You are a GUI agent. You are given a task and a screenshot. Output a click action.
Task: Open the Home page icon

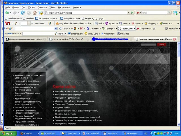pos(35,12)
